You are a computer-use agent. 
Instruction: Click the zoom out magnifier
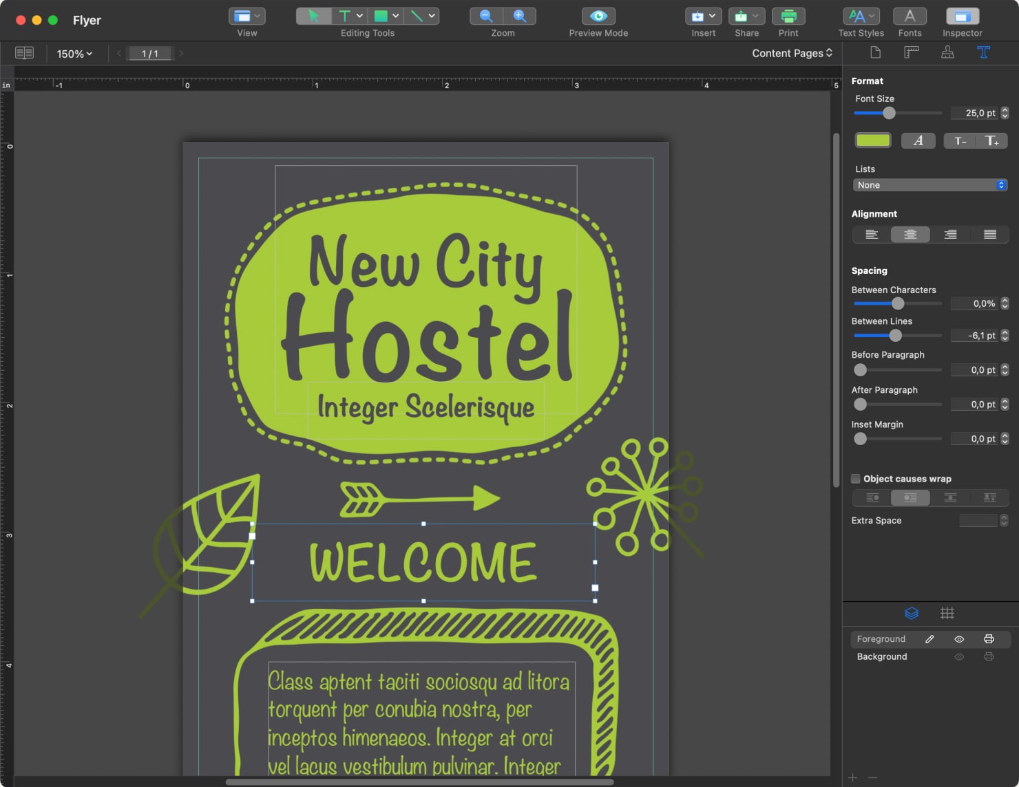pyautogui.click(x=486, y=16)
